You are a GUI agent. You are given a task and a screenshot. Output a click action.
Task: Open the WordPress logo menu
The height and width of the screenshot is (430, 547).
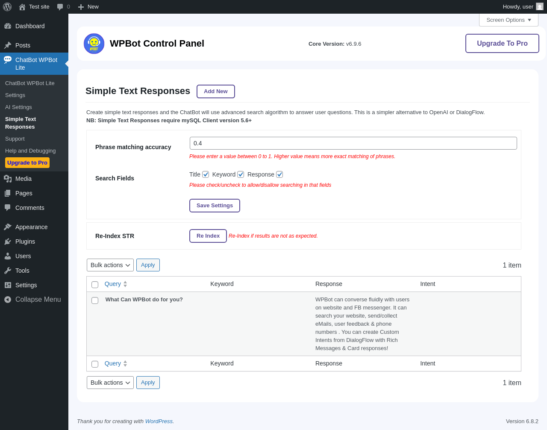click(x=7, y=7)
